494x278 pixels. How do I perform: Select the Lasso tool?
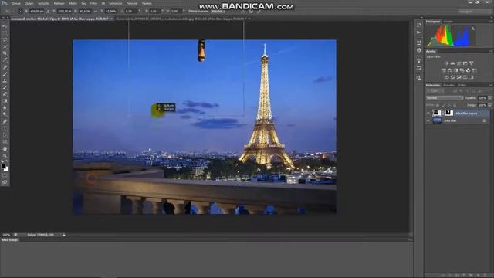tap(5, 40)
